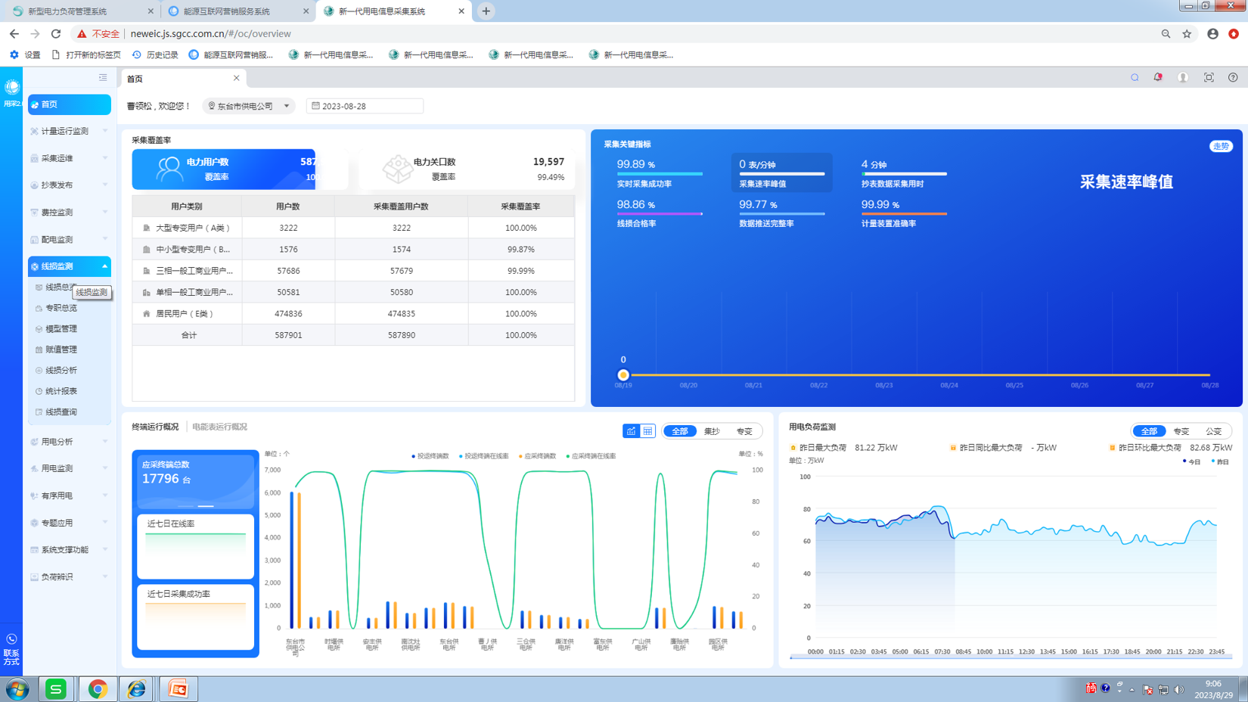1248x702 pixels.
Task: Open Chrome from the Windows taskbar
Action: pos(98,689)
